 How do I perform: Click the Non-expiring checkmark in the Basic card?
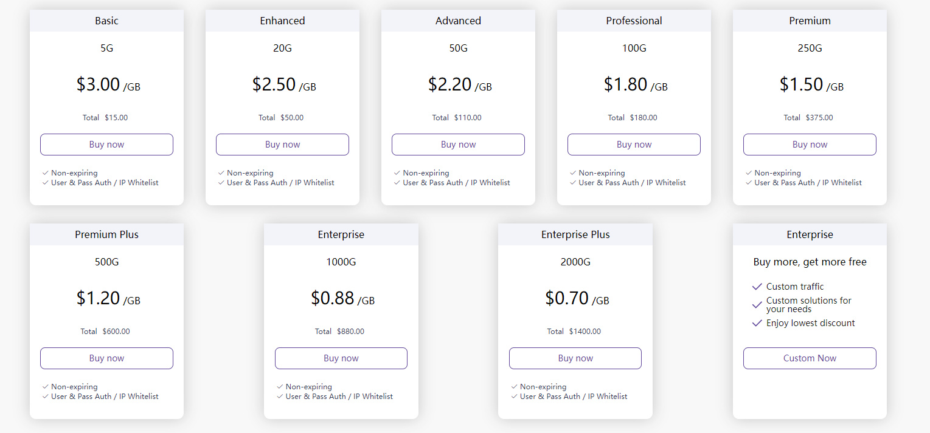(46, 173)
